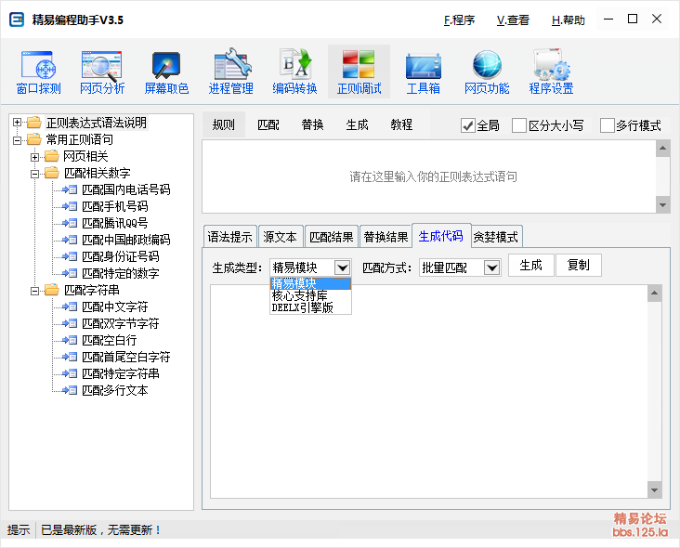Screen dimensions: 680x548
Task: Open the 编码转换 encoding converter
Action: (294, 72)
